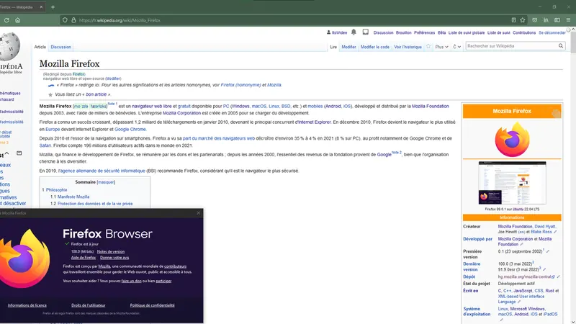Viewport: 576px width, 324px height.
Task: Collapse the left sidebar section chevron
Action: pyautogui.click(x=7, y=153)
